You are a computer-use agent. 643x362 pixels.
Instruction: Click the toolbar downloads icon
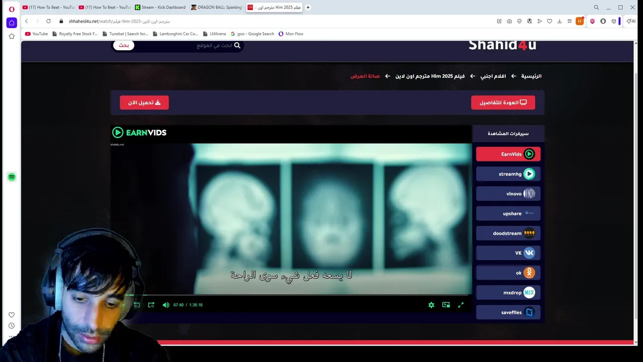pyautogui.click(x=560, y=21)
